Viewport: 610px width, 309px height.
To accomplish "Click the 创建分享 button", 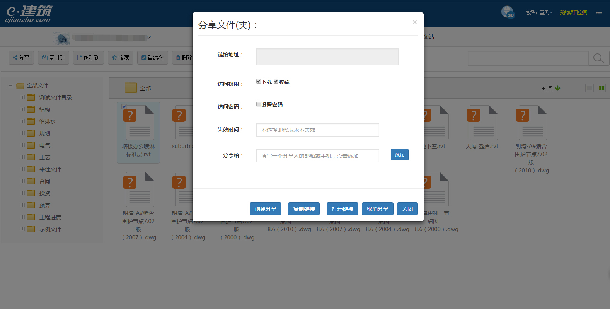I will (266, 209).
